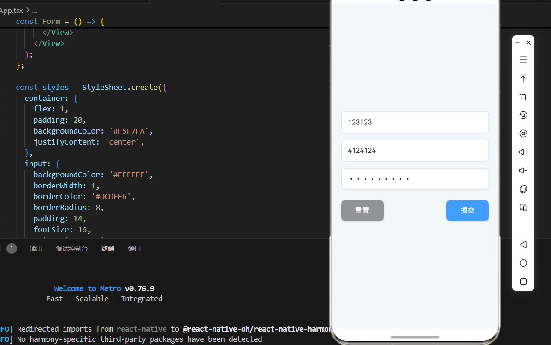Click the sticky 'const Form' header line

tap(60, 21)
